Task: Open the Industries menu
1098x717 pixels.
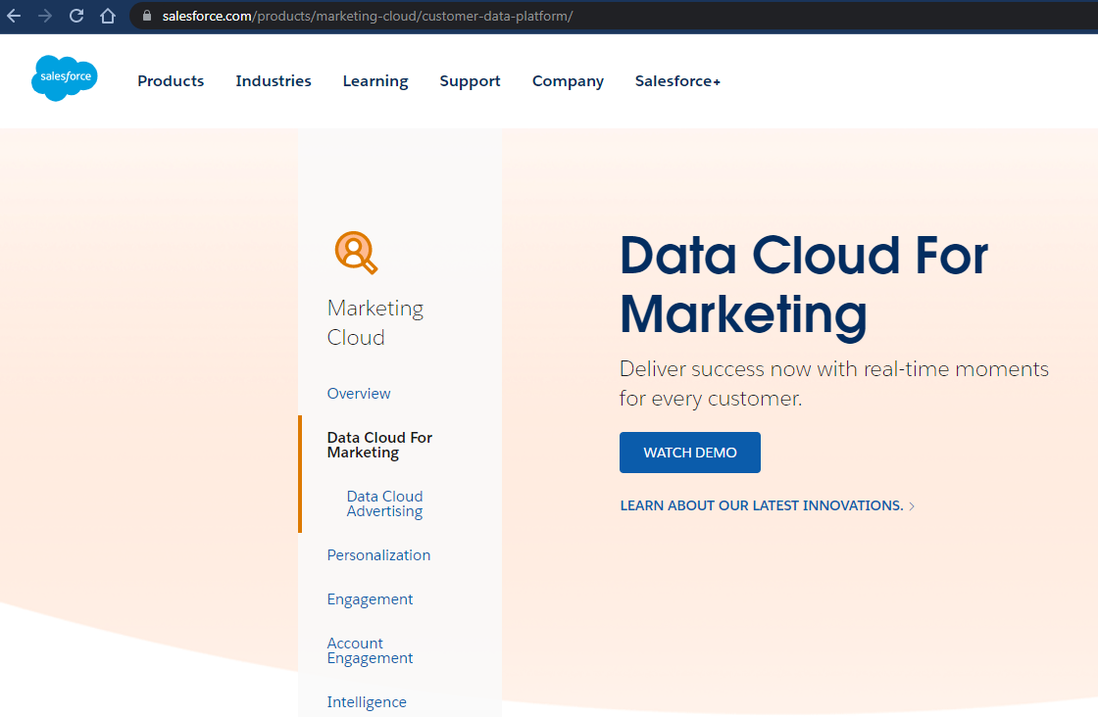Action: [274, 81]
